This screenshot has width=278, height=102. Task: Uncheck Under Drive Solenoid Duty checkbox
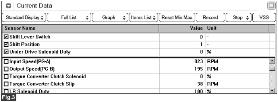6,52
